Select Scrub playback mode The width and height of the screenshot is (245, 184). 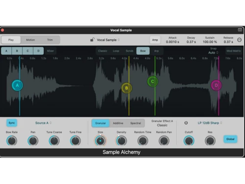(x=129, y=51)
